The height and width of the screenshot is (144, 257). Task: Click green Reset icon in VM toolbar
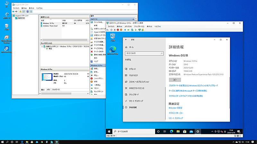coord(128,30)
